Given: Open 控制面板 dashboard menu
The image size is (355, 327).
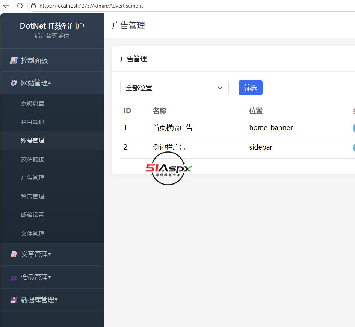Looking at the screenshot, I should [x=52, y=60].
